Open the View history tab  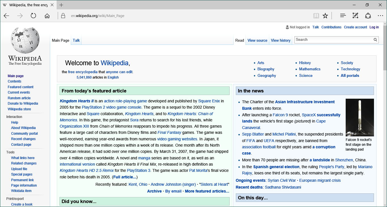coord(281,40)
